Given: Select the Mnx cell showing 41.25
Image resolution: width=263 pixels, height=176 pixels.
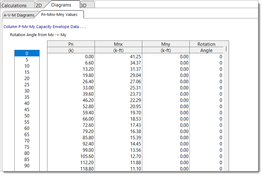Looking at the screenshot, I should 118,56.
